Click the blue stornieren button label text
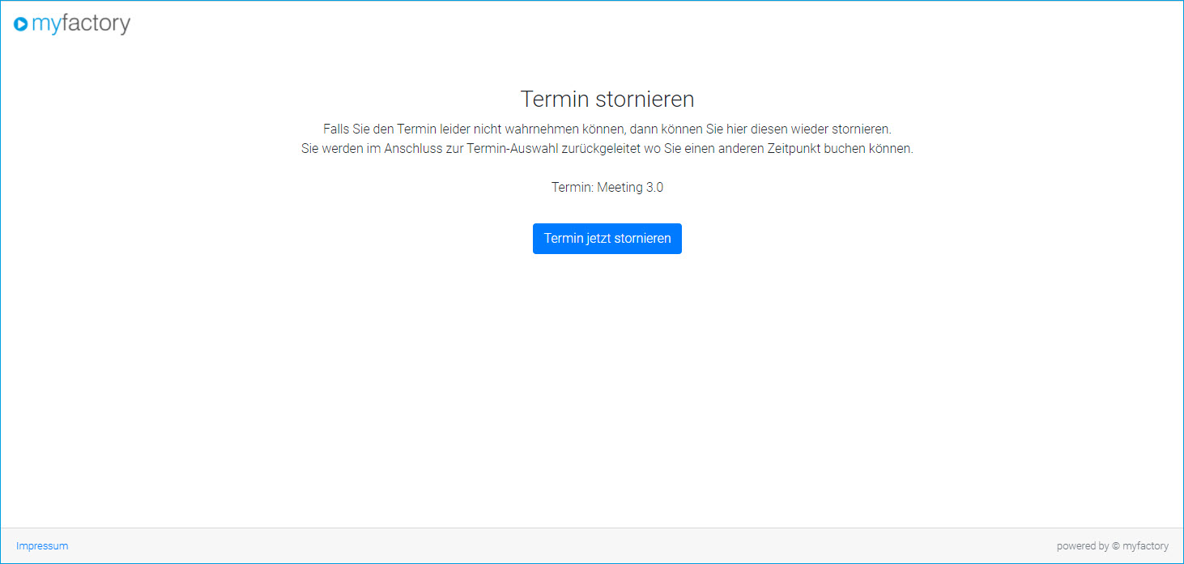This screenshot has width=1184, height=564. (607, 238)
